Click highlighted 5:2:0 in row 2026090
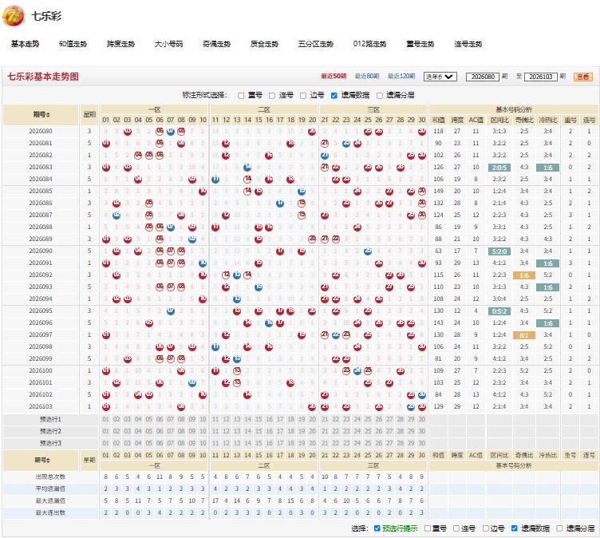Viewport: 600px width, 538px height. [x=499, y=251]
